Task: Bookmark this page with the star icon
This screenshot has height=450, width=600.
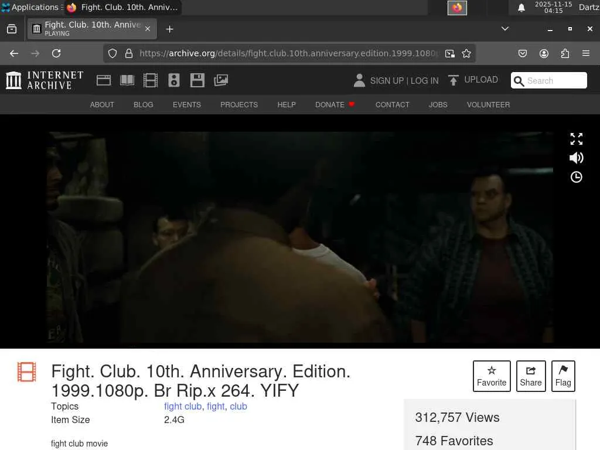Action: coord(466,53)
